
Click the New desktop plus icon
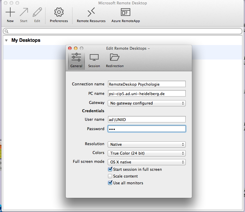coord(10,12)
